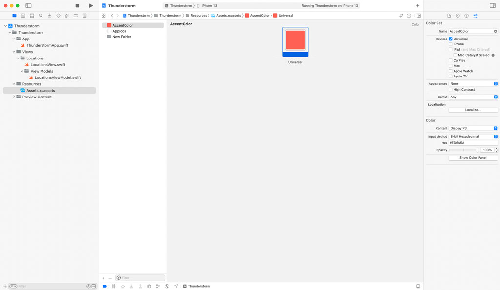This screenshot has width=500, height=290.
Task: Show the Quick Help inspector
Action: 466,16
